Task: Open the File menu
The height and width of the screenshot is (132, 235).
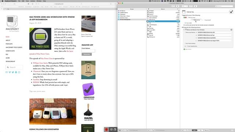Action: click(x=19, y=1)
